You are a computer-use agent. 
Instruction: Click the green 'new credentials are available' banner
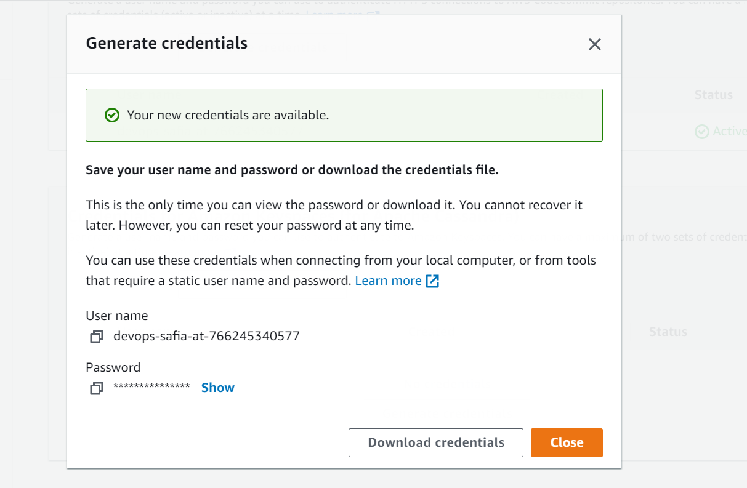tap(344, 115)
